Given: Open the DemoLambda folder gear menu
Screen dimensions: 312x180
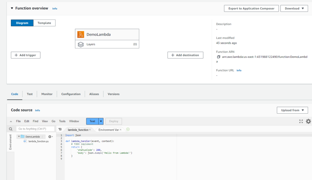Looking at the screenshot, I should click(x=50, y=137).
